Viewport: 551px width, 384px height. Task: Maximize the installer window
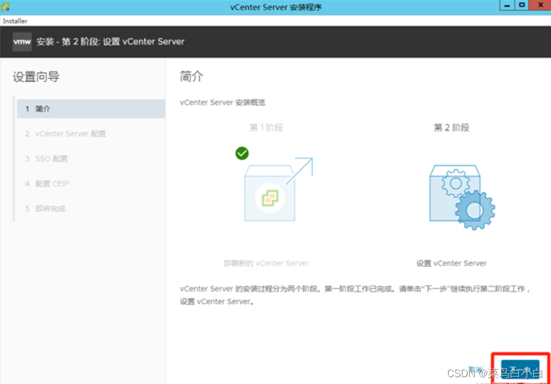[x=522, y=5]
